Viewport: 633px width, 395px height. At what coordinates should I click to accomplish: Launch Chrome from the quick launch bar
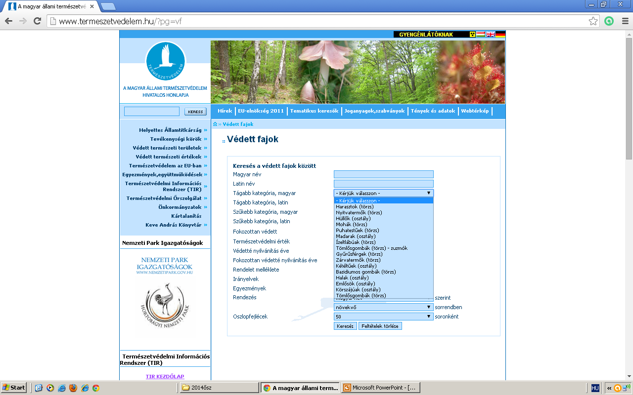(x=96, y=388)
